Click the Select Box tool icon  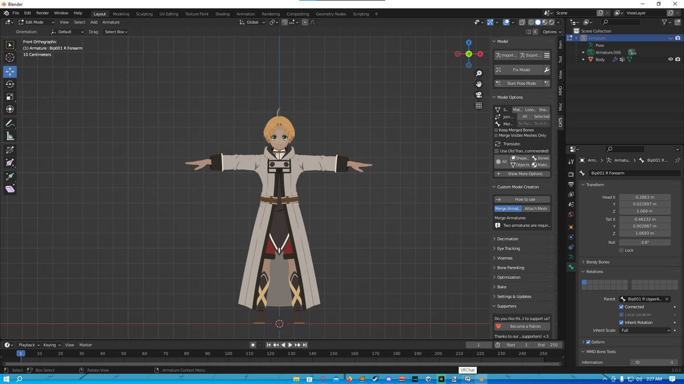click(x=10, y=45)
